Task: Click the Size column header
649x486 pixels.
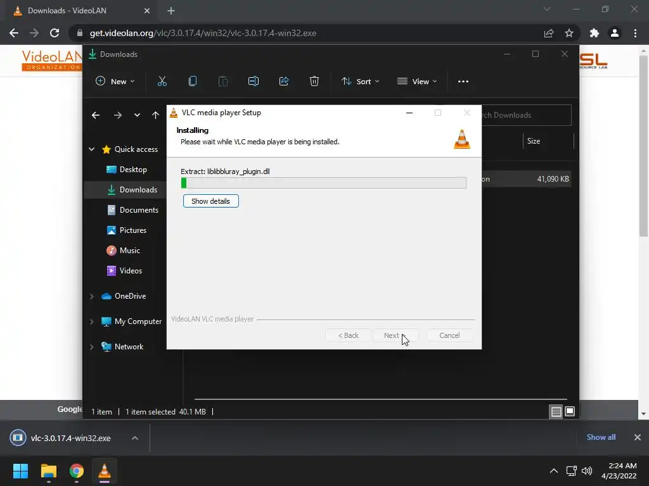Action: coord(534,141)
